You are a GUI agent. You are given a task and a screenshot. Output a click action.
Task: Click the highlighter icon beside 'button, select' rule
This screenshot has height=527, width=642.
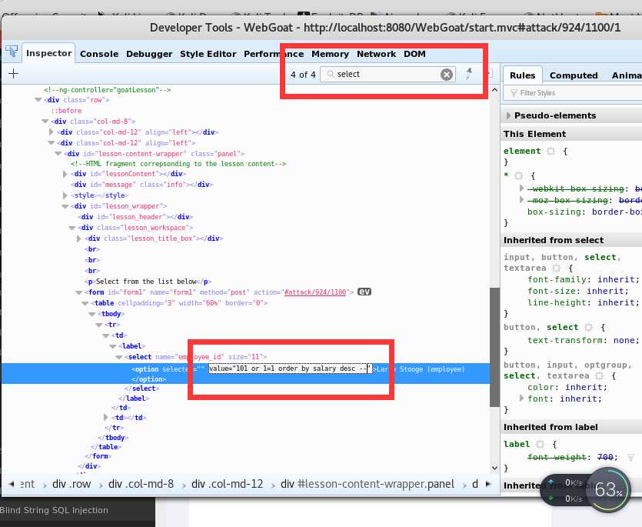tap(588, 327)
